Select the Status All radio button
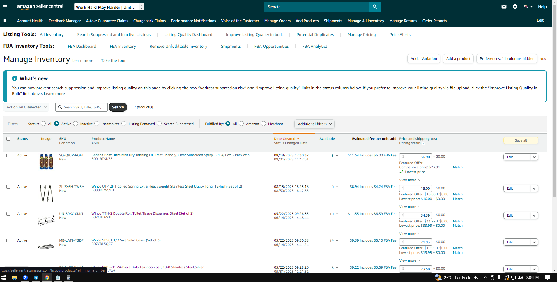This screenshot has height=282, width=557. pos(43,124)
